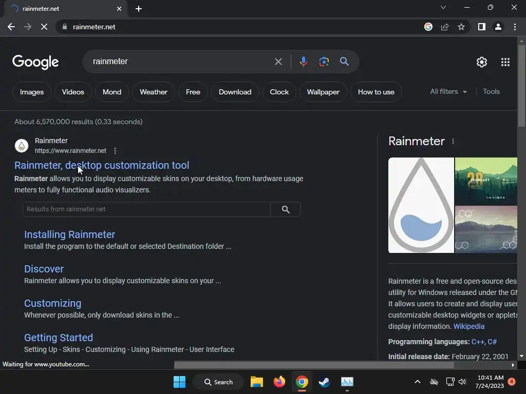Expand the All filters dropdown
This screenshot has height=394, width=526.
(448, 91)
